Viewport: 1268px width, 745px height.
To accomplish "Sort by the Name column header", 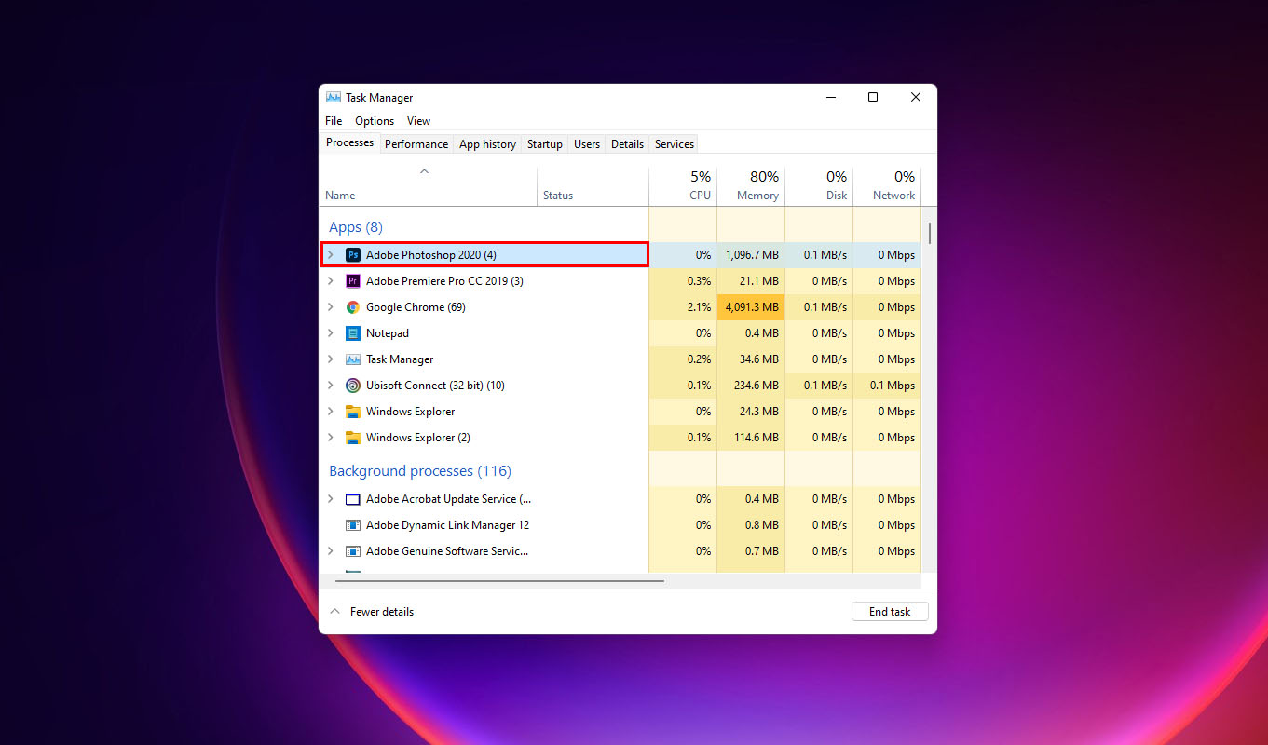I will tap(429, 186).
